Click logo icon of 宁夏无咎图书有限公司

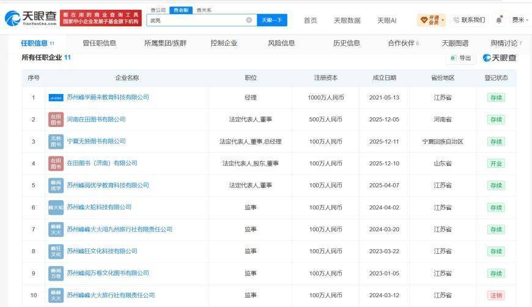[56, 142]
